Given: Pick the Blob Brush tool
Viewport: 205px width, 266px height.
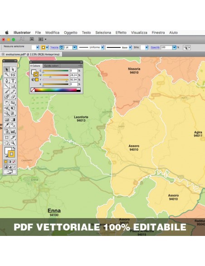Looking at the screenshot, I should [x=7, y=97].
